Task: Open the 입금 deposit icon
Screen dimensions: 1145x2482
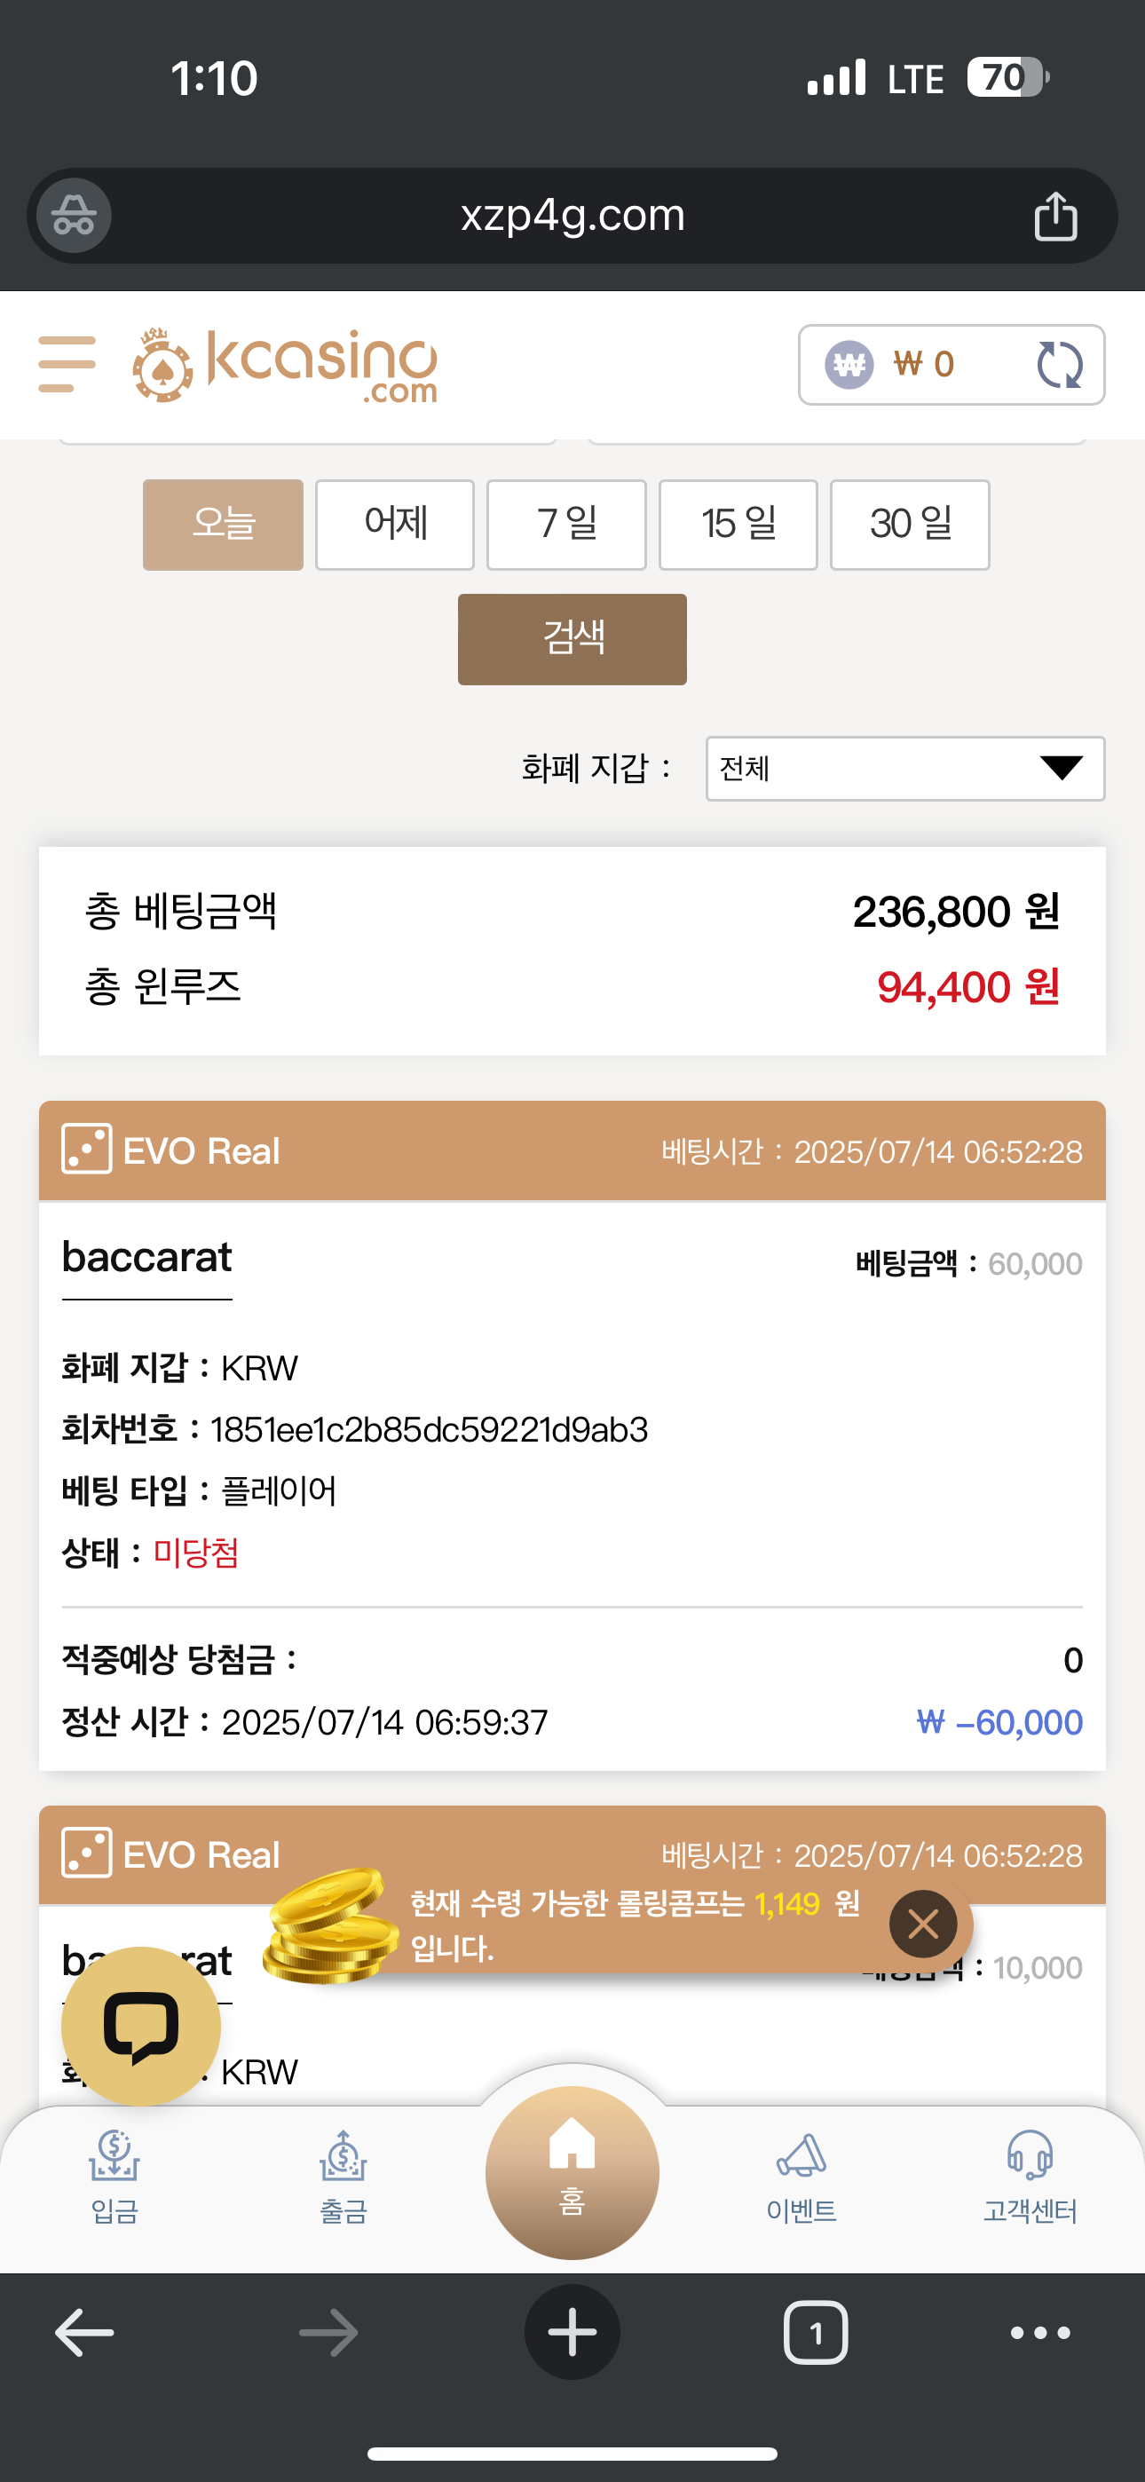Action: 114,2177
